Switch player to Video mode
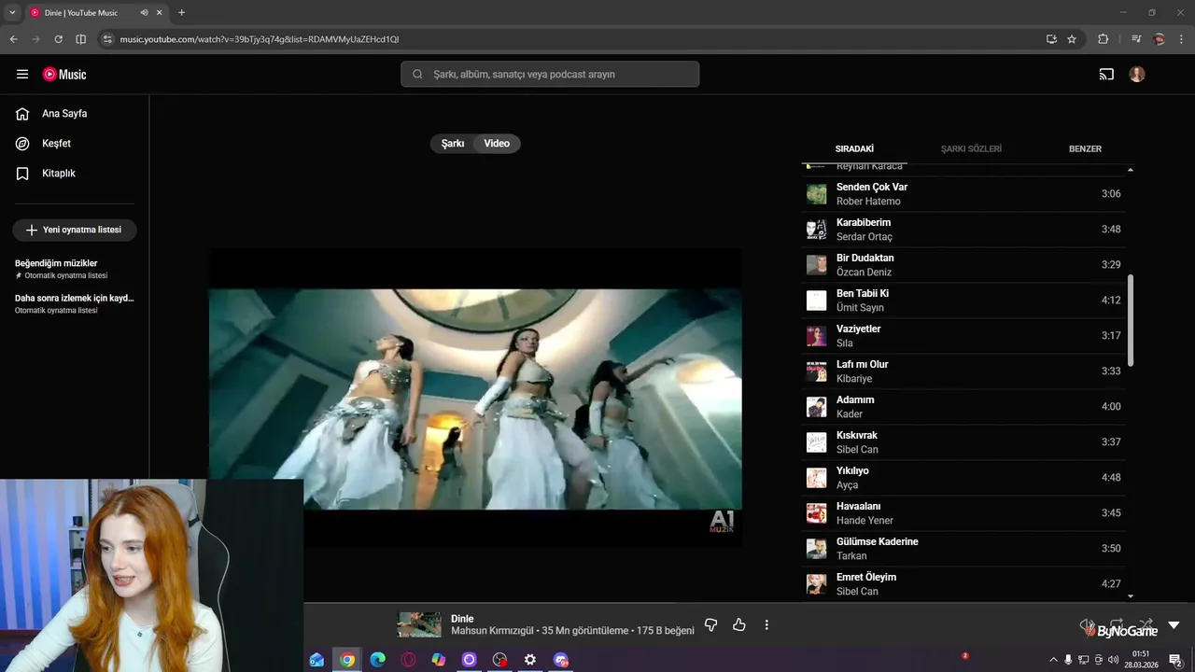Screen dimensions: 1195x672 pyautogui.click(x=497, y=144)
